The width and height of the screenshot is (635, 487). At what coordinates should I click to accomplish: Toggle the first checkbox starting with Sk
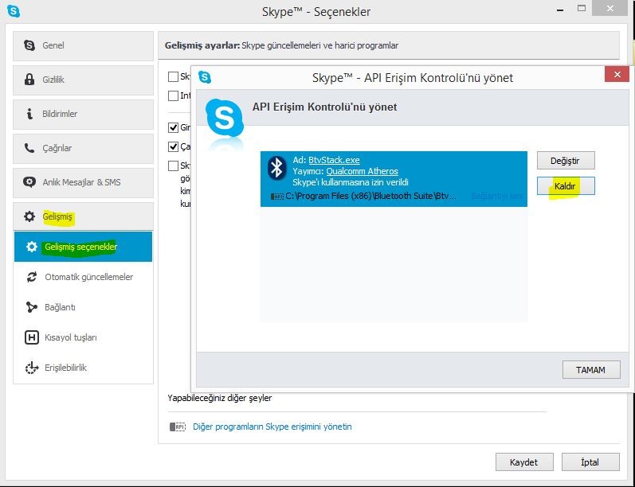[174, 76]
